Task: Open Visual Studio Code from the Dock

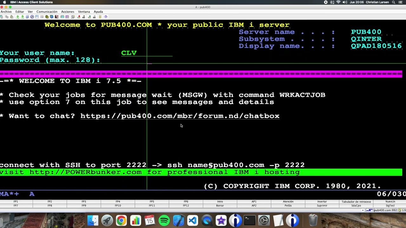Action: coord(193,220)
